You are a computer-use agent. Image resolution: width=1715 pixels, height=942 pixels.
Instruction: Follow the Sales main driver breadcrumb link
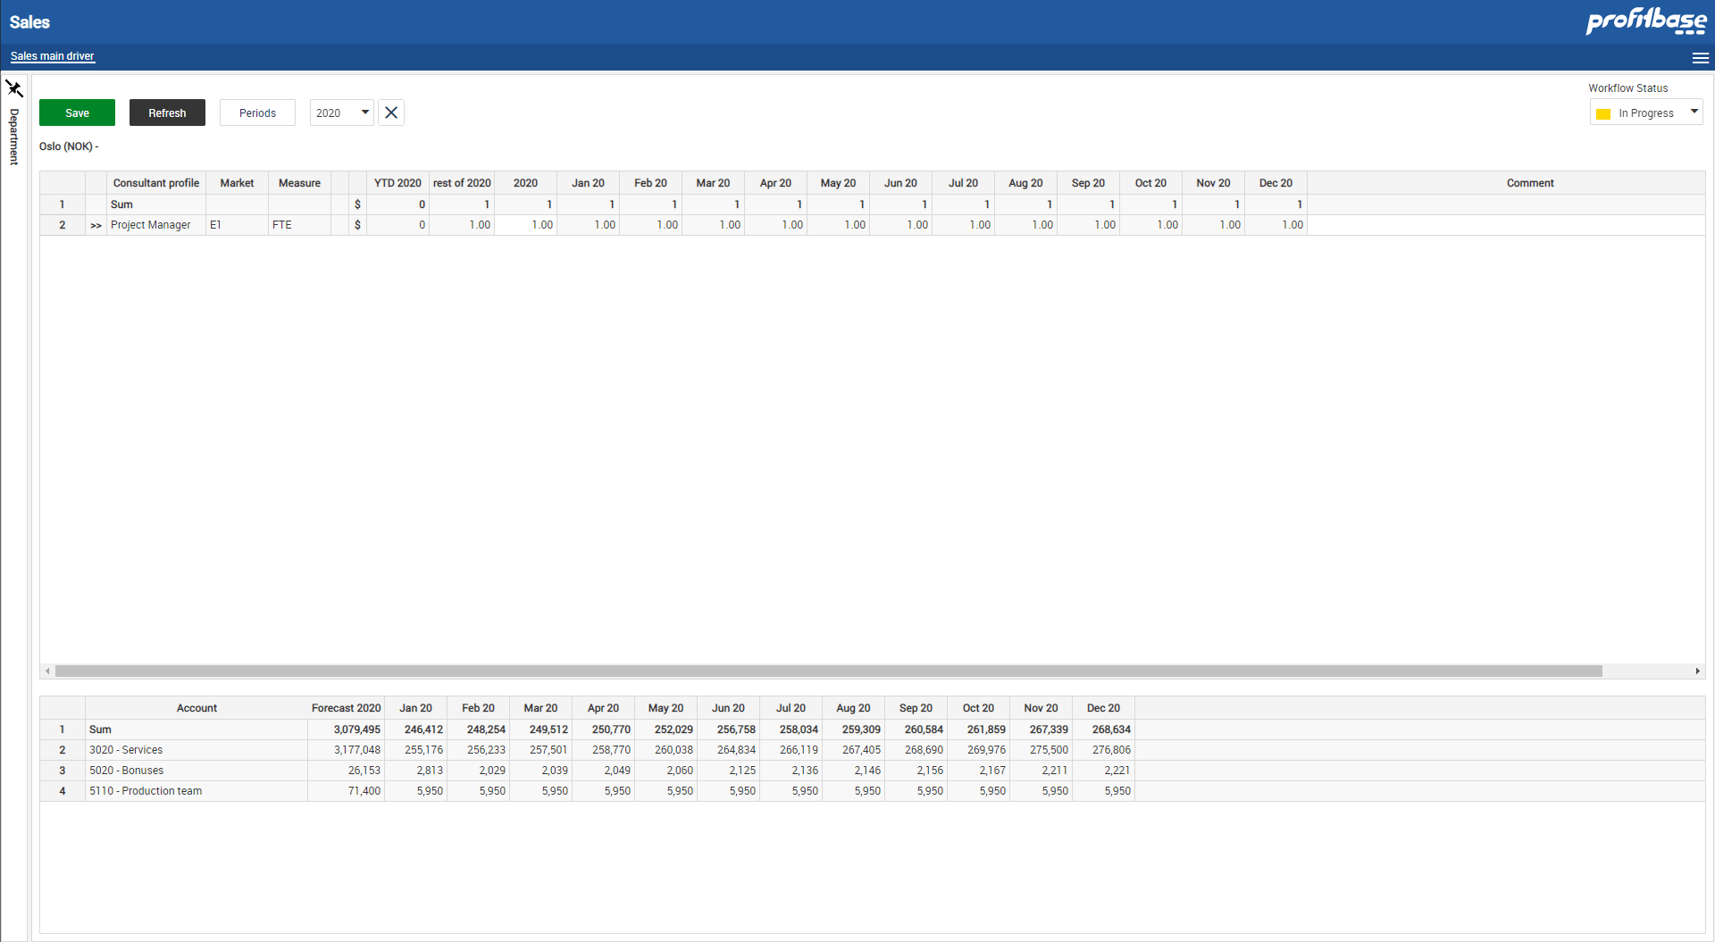(x=51, y=55)
